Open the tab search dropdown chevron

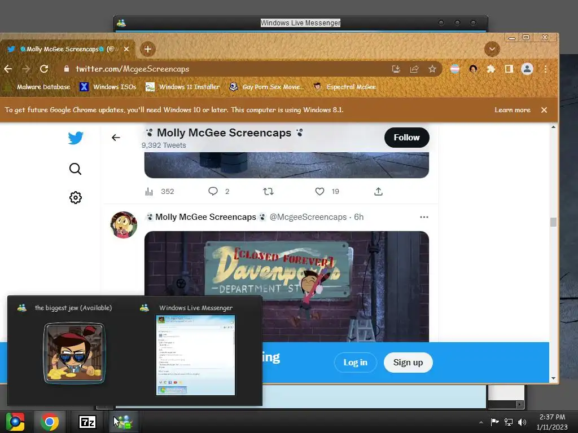pyautogui.click(x=492, y=49)
